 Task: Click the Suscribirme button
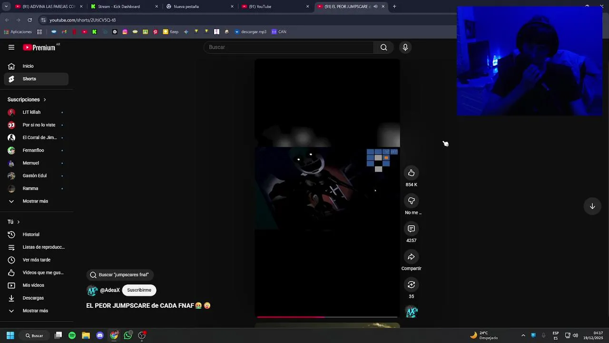[139, 290]
